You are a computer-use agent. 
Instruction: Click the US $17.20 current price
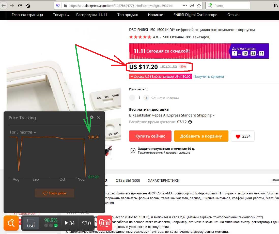143,67
